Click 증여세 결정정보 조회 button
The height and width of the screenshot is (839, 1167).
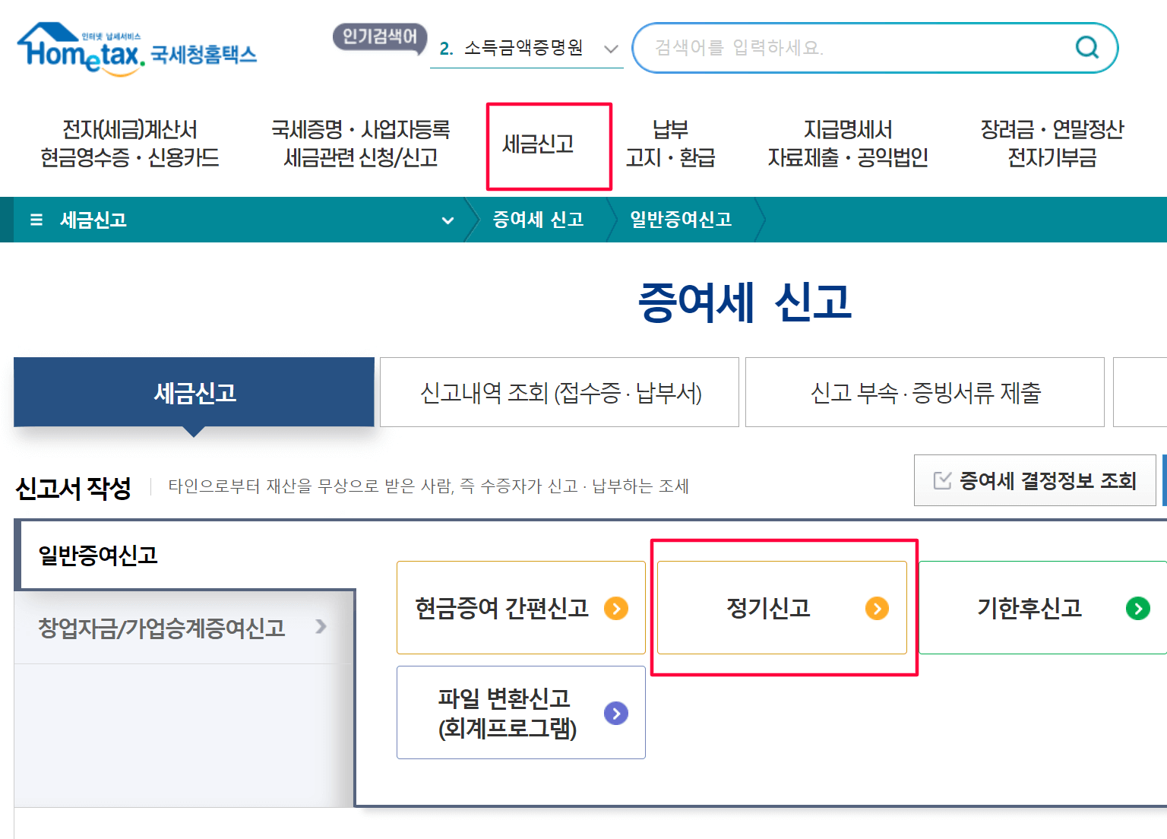(x=1035, y=480)
